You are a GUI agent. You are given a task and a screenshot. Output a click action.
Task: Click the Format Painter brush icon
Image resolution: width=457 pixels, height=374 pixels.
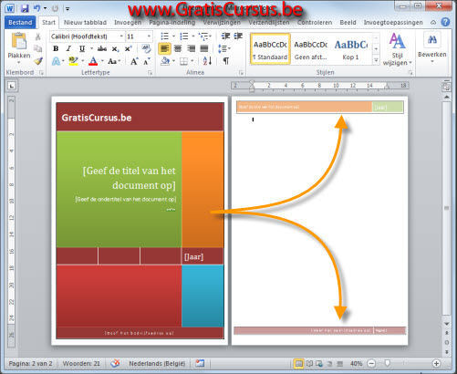pyautogui.click(x=38, y=61)
